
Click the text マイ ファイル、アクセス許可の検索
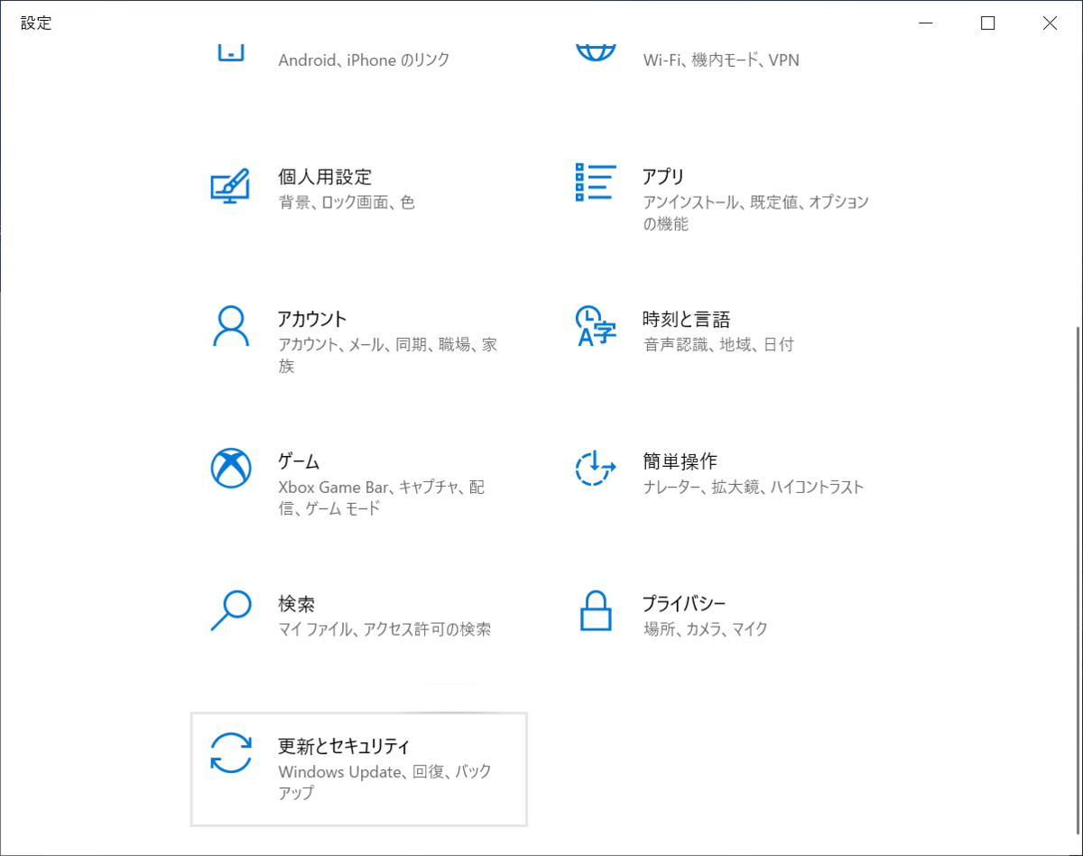tap(384, 629)
